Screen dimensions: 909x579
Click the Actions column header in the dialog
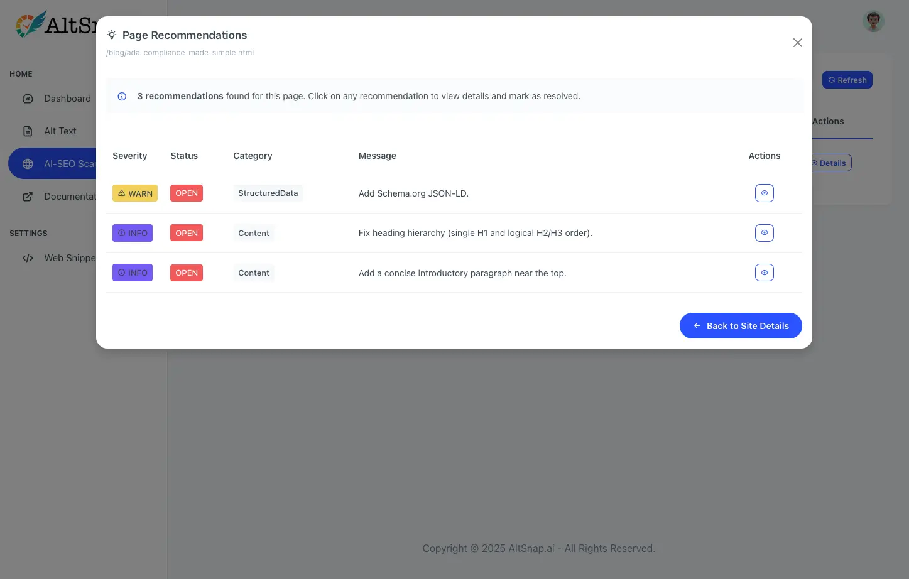[x=765, y=156]
